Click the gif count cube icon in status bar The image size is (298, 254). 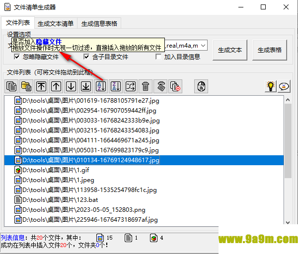tap(153, 238)
